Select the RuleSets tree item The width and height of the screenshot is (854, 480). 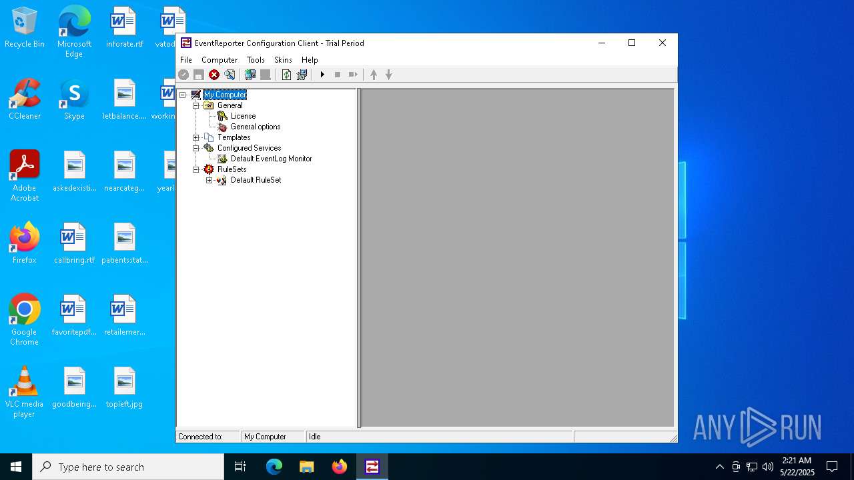(232, 169)
